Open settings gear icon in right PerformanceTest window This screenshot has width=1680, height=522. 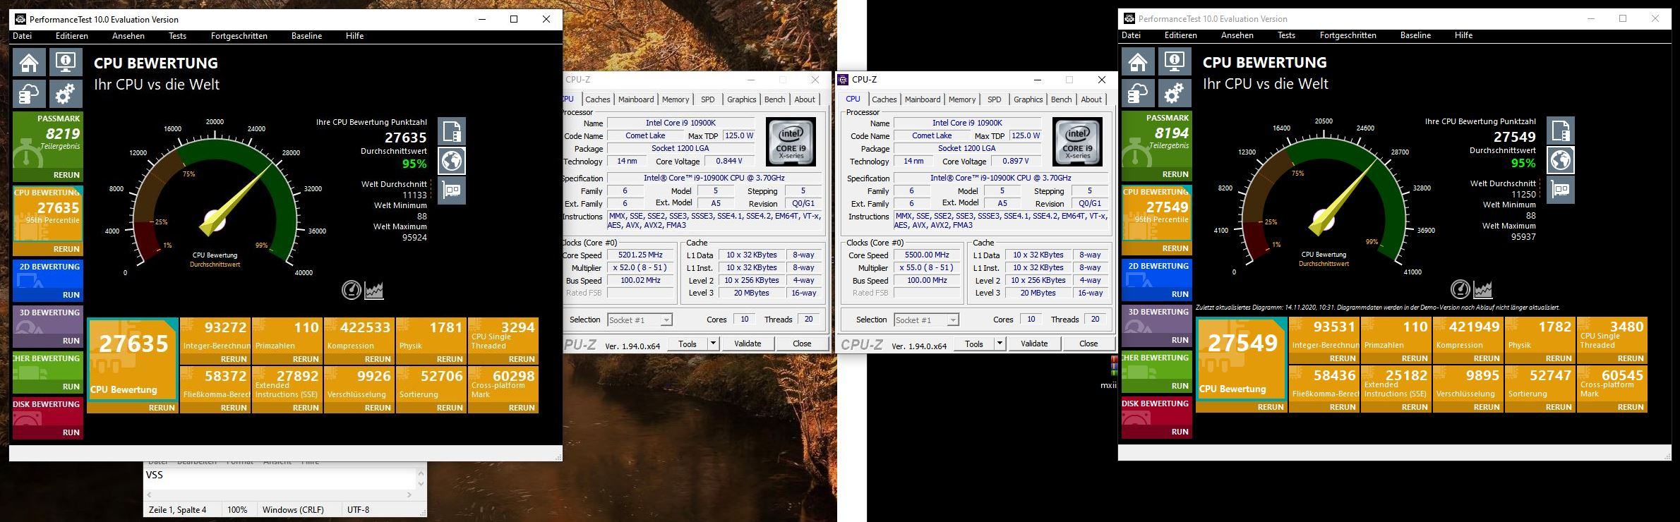[1175, 94]
